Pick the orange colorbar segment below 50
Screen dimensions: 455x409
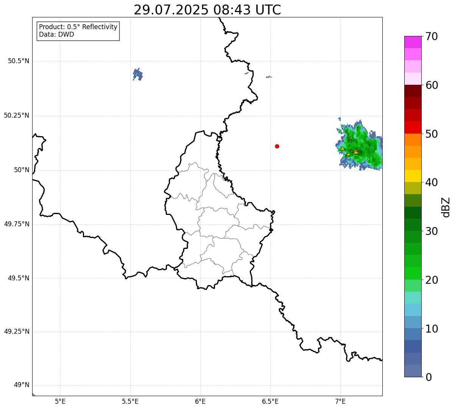[x=413, y=140]
